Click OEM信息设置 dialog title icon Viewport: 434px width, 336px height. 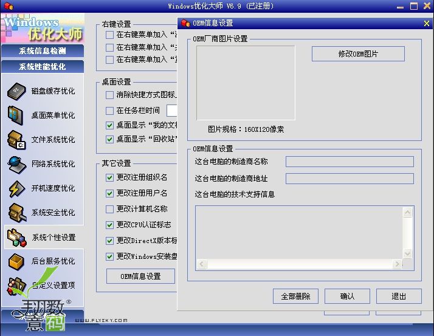[185, 23]
